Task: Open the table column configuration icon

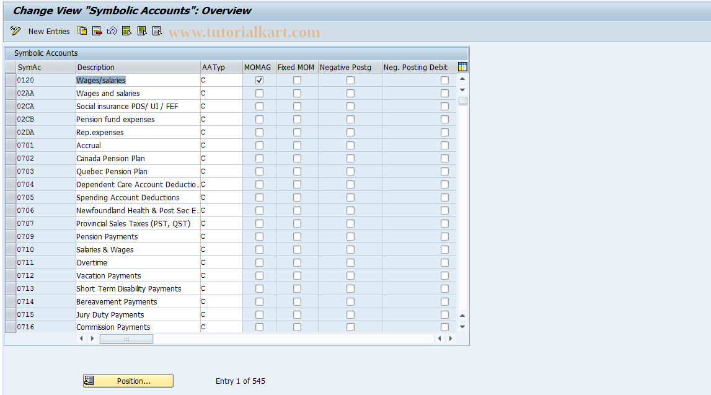Action: point(462,67)
